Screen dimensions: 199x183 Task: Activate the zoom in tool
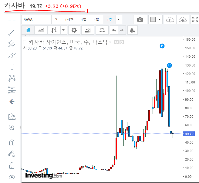click(x=12, y=127)
